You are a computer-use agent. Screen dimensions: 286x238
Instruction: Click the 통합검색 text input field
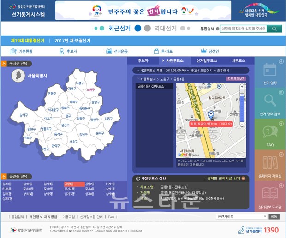click(243, 29)
